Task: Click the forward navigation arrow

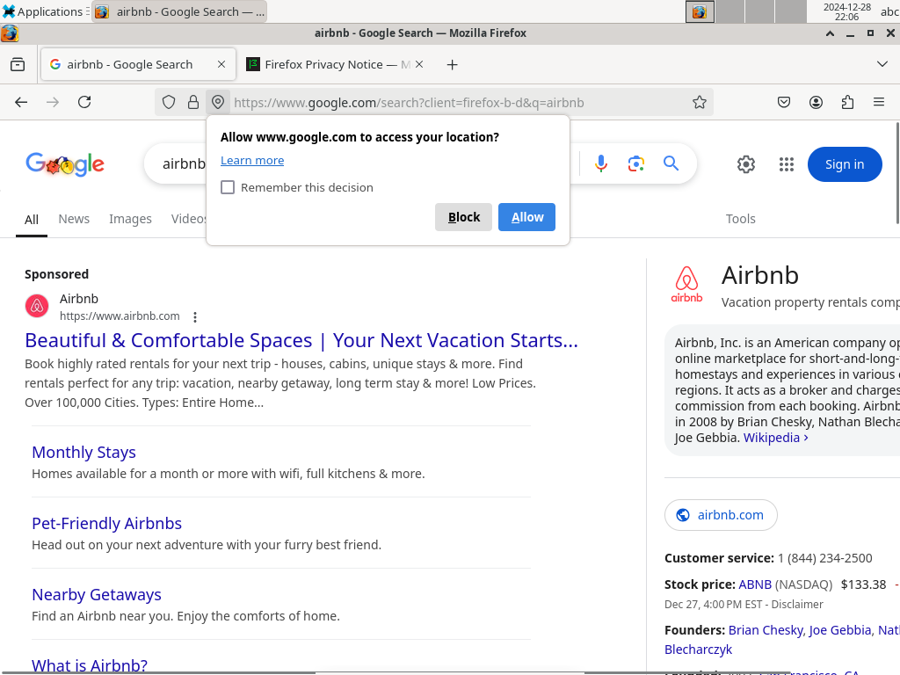Action: [x=53, y=102]
